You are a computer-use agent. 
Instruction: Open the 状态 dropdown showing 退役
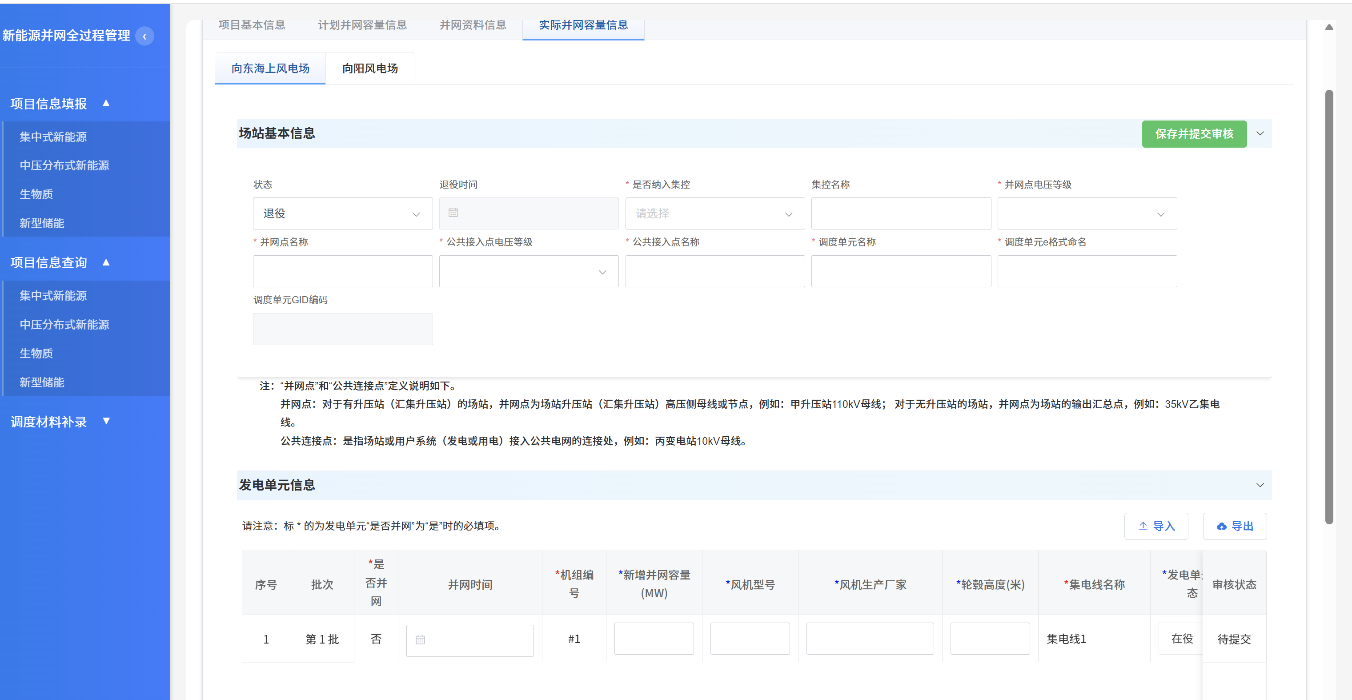[x=343, y=213]
